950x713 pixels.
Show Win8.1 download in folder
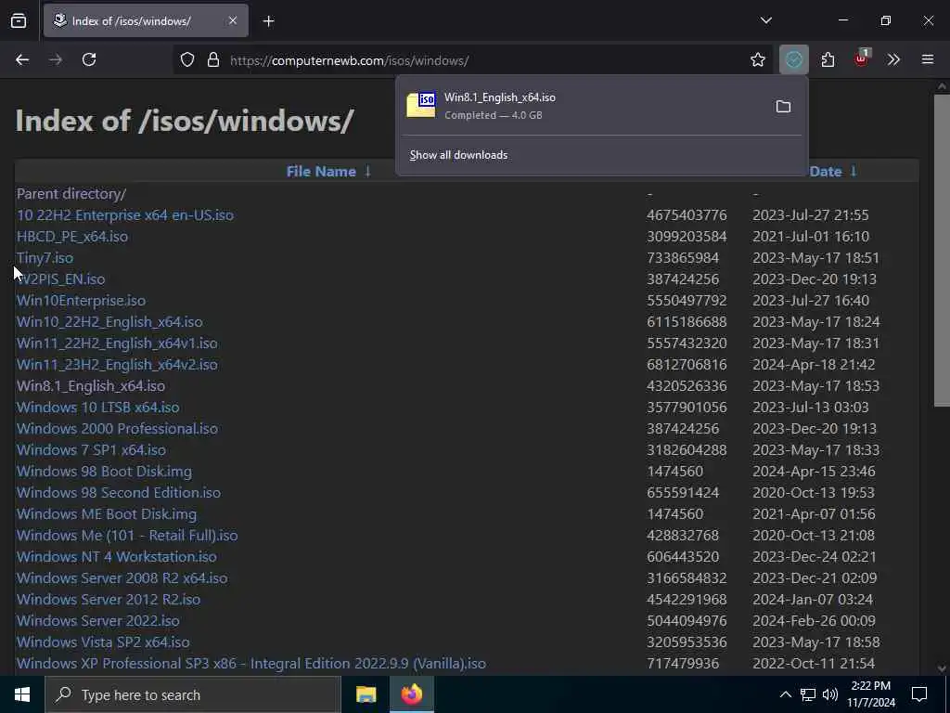tap(783, 107)
